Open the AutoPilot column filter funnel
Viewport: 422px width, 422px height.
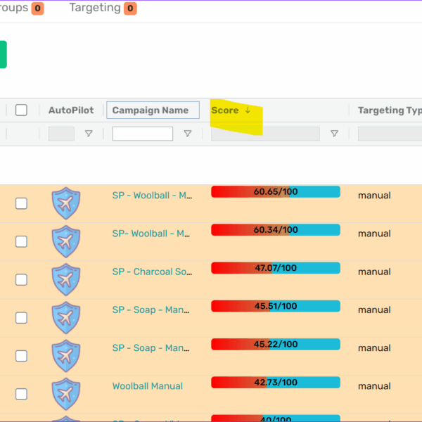click(x=89, y=134)
